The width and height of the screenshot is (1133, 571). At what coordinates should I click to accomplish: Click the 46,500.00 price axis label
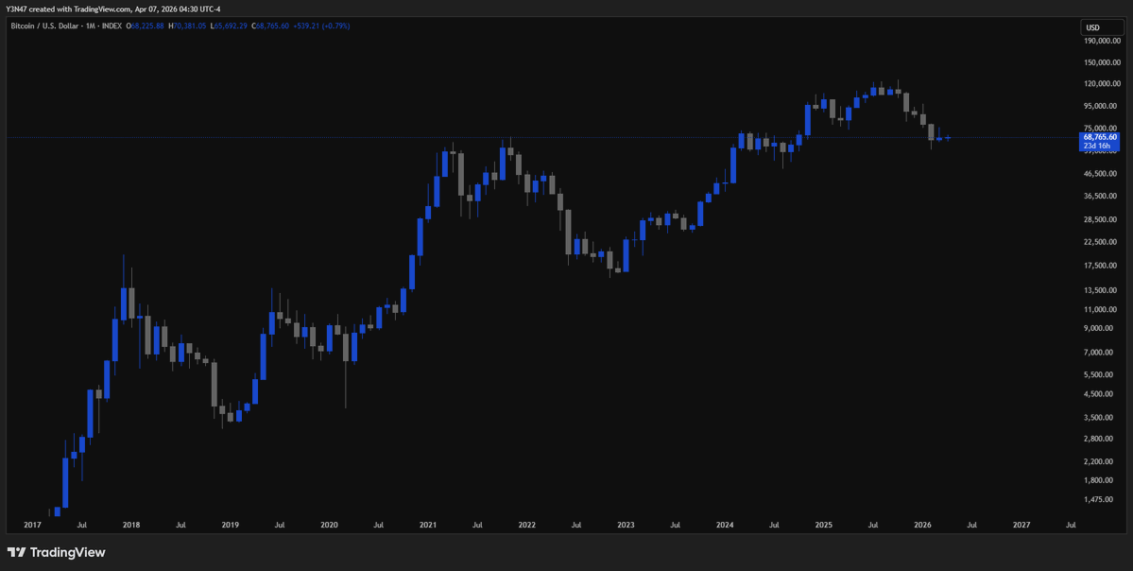click(x=1102, y=174)
